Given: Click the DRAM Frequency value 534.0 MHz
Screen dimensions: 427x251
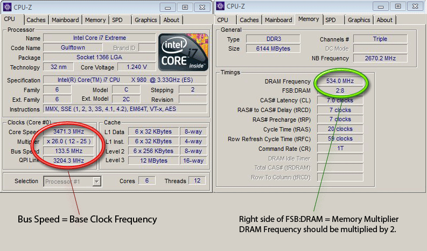Looking at the screenshot, I should (x=340, y=81).
